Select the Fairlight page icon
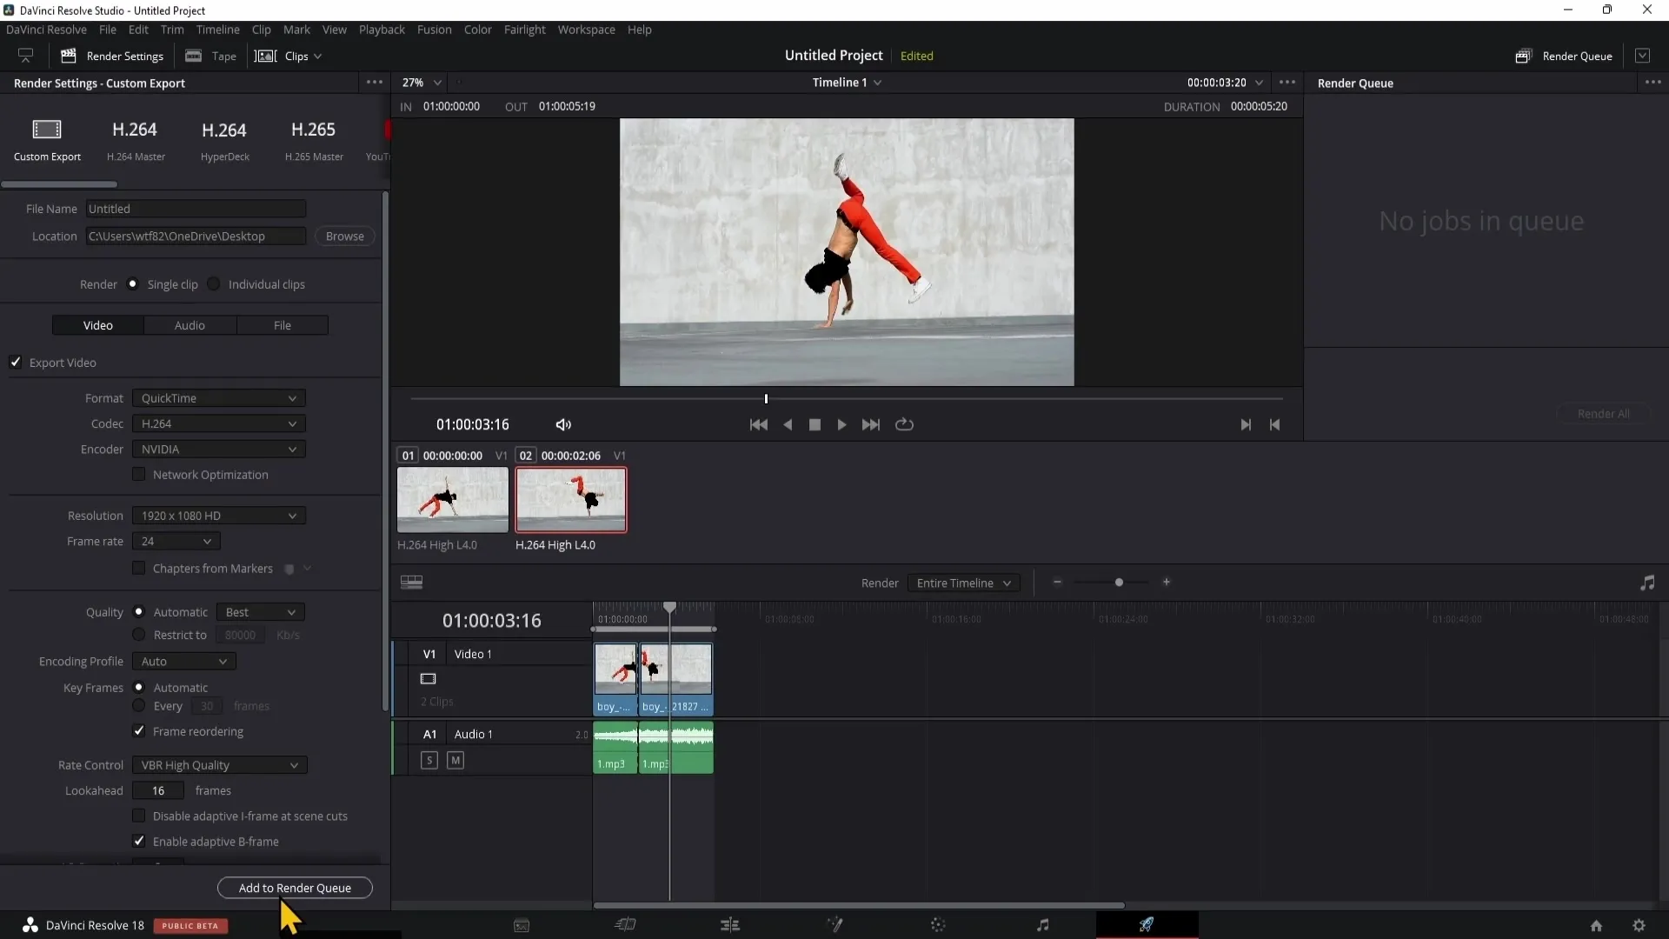1669x939 pixels. click(1042, 925)
